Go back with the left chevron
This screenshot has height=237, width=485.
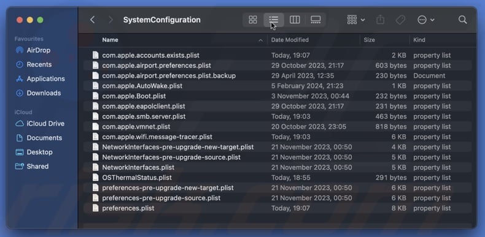(92, 20)
